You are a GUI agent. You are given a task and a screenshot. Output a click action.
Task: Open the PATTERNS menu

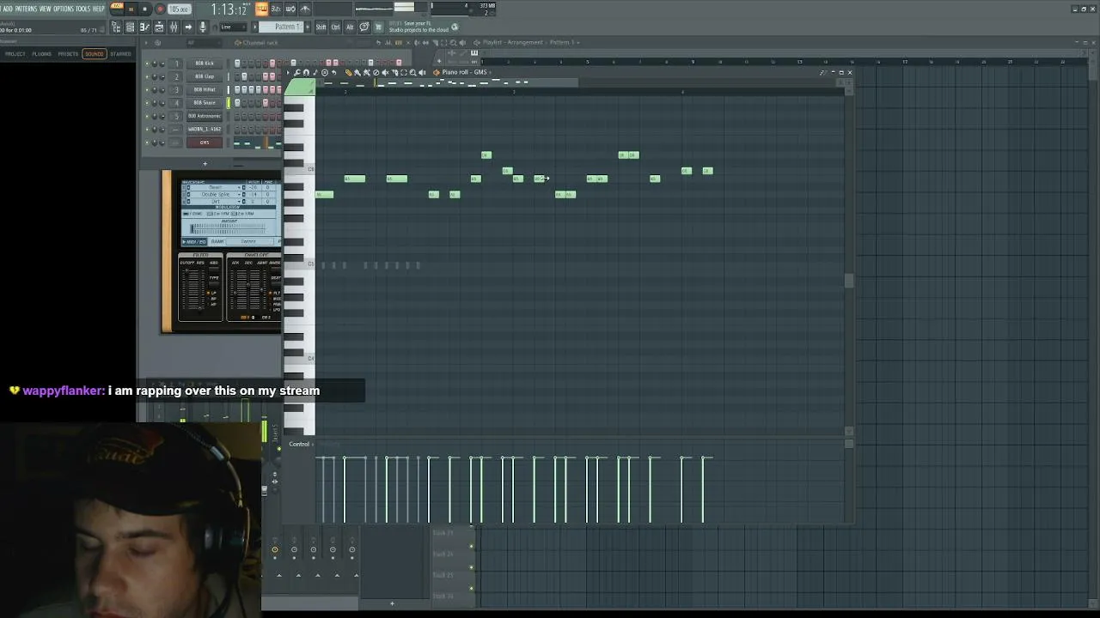[26, 9]
